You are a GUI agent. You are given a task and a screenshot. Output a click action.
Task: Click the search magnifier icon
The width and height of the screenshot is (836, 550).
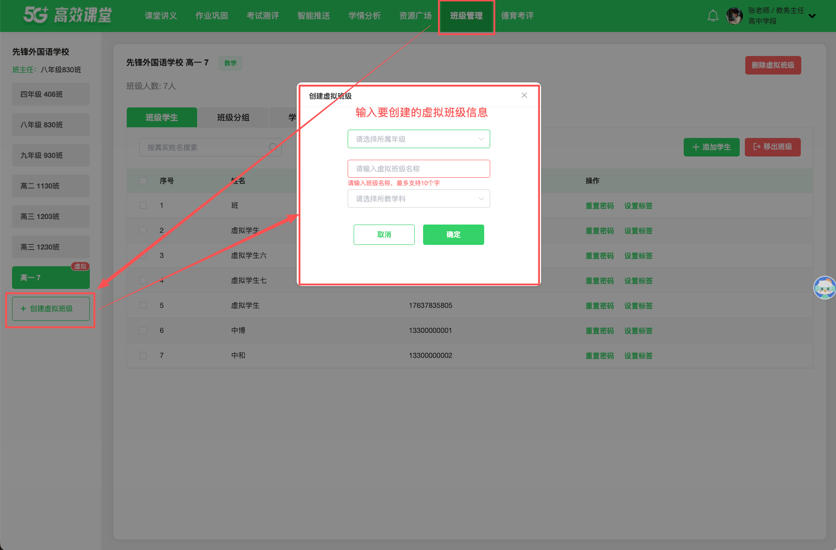click(x=273, y=147)
